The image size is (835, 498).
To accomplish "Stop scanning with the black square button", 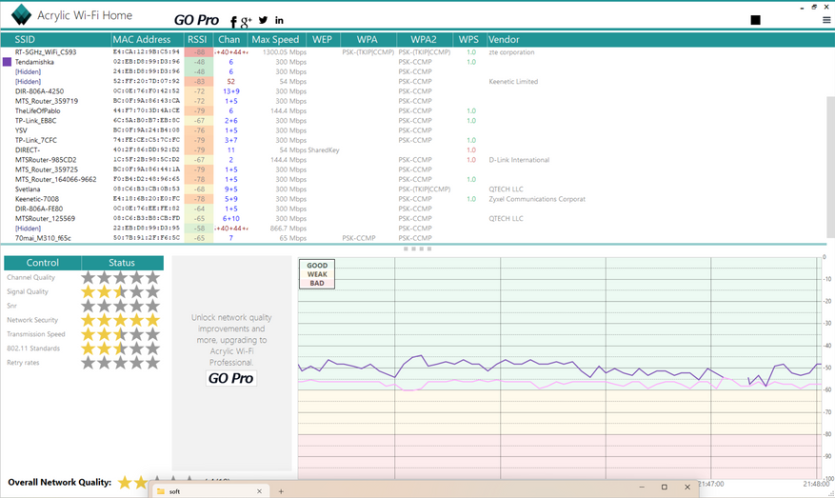I will click(x=755, y=20).
